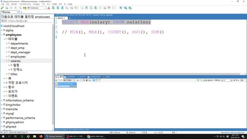Open the first results tab
Image resolution: width=247 pixels, height=139 pixels.
[x=59, y=77]
